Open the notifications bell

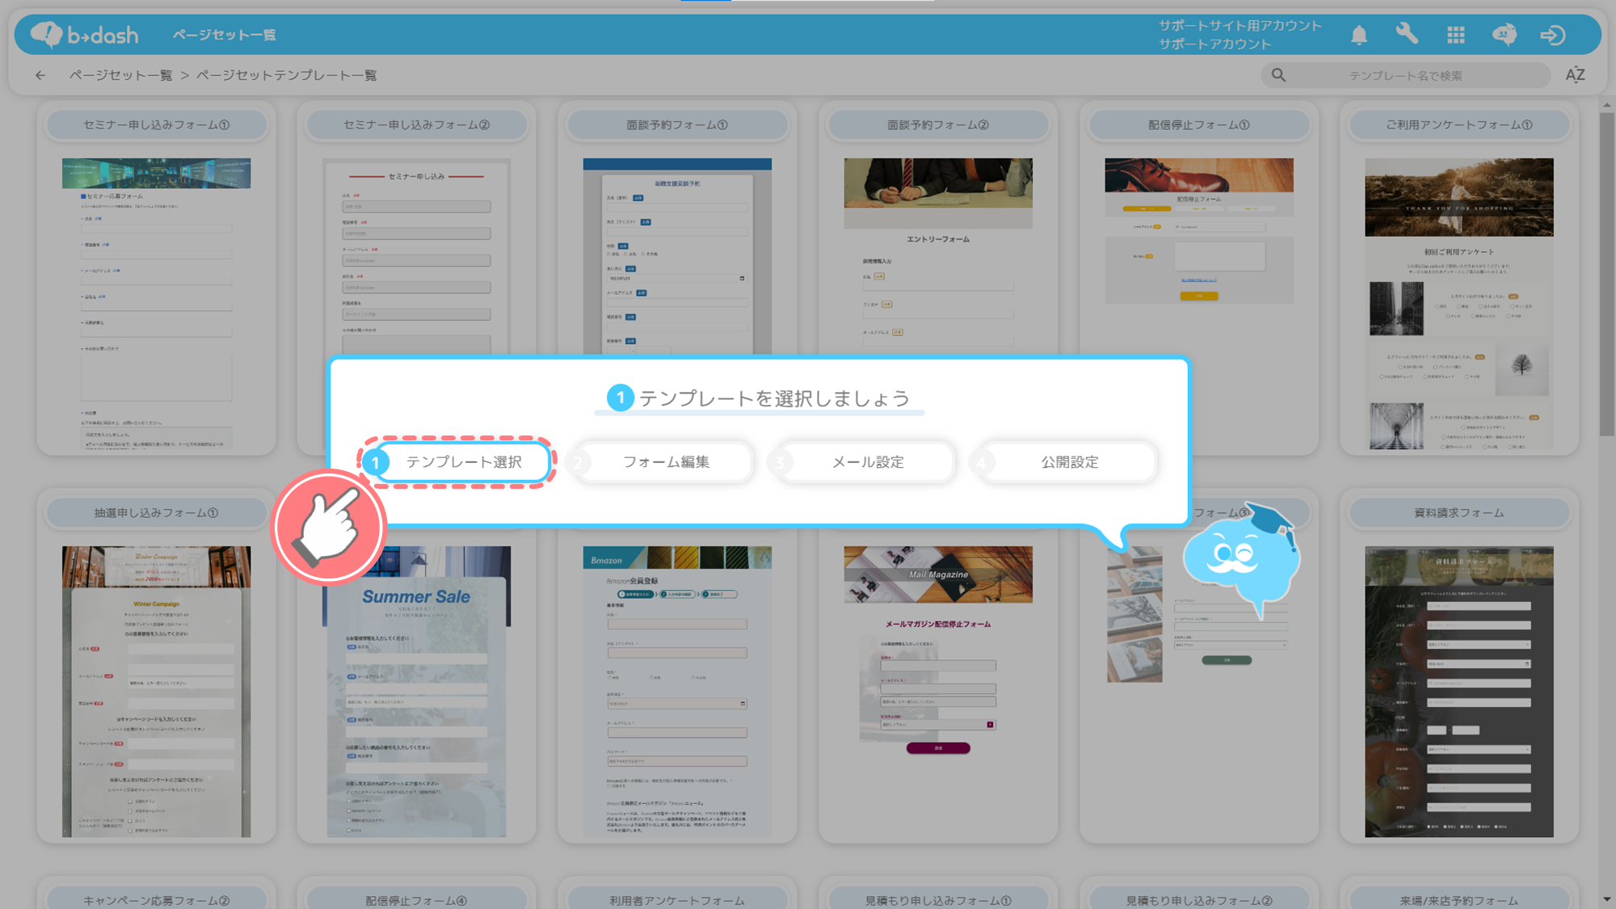[1359, 35]
